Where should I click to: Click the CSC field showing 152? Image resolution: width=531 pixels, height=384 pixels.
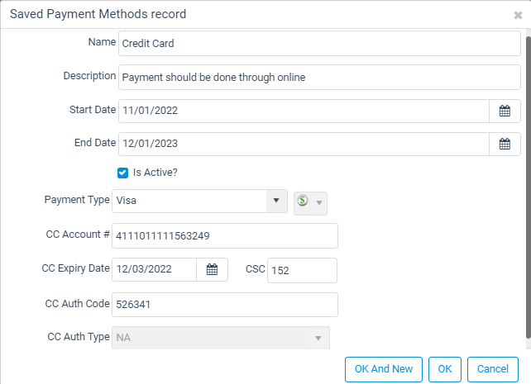302,270
